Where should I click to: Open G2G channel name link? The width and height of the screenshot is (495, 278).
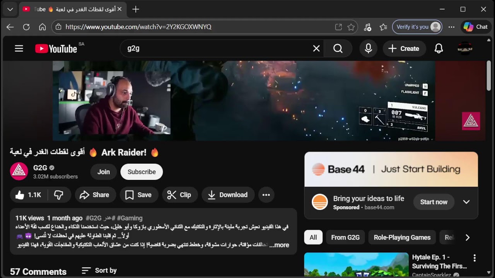pyautogui.click(x=40, y=168)
